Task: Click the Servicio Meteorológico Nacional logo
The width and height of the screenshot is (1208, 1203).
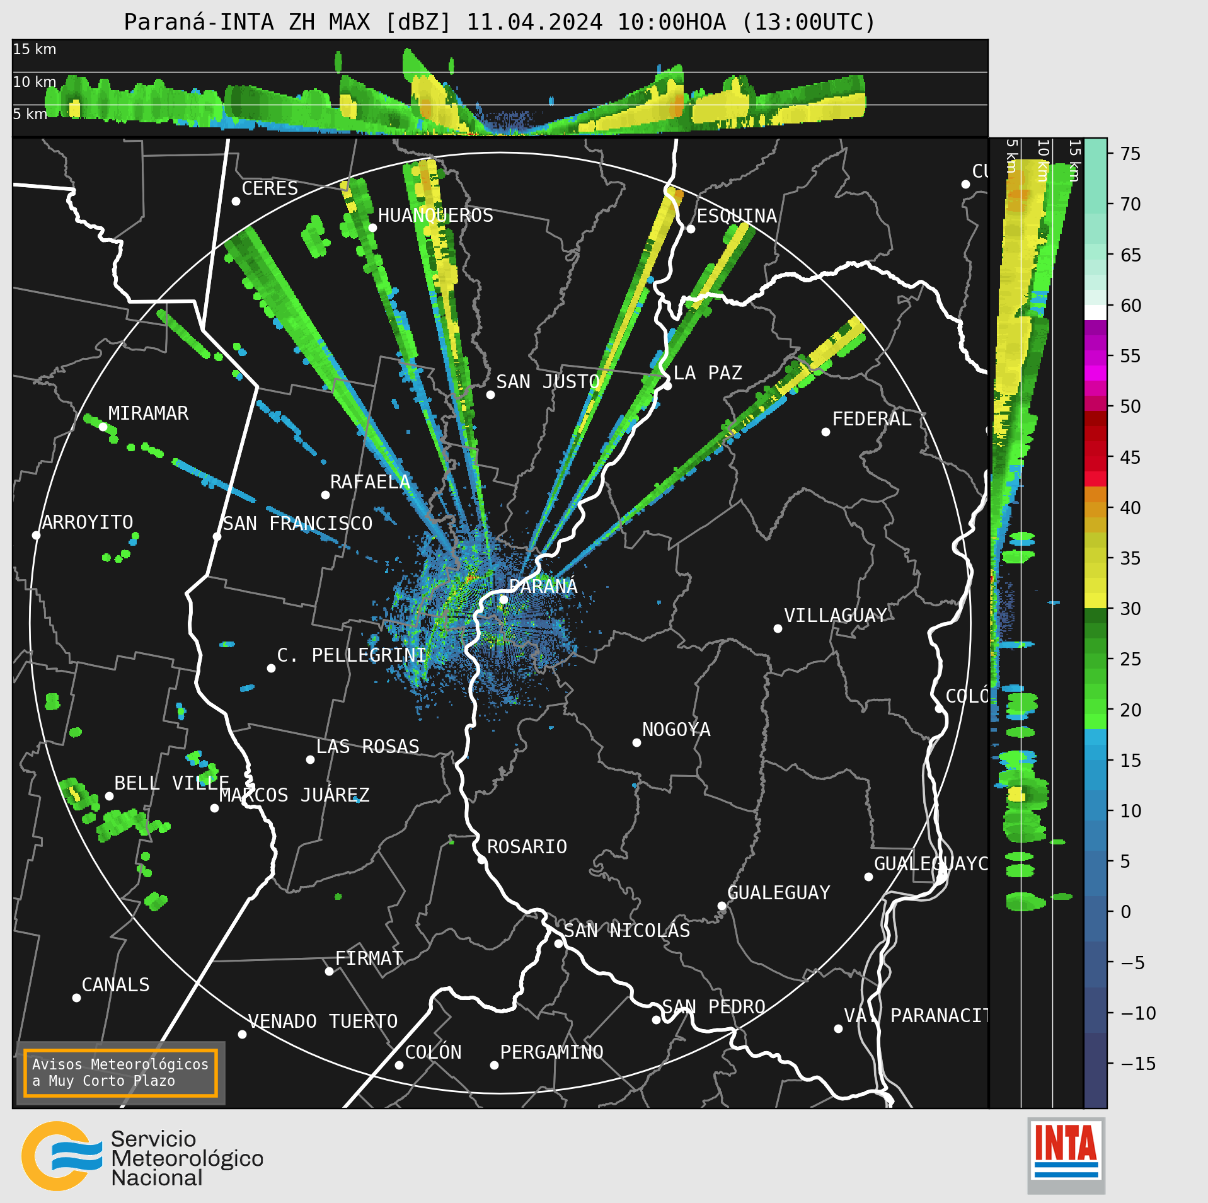Action: tap(142, 1156)
